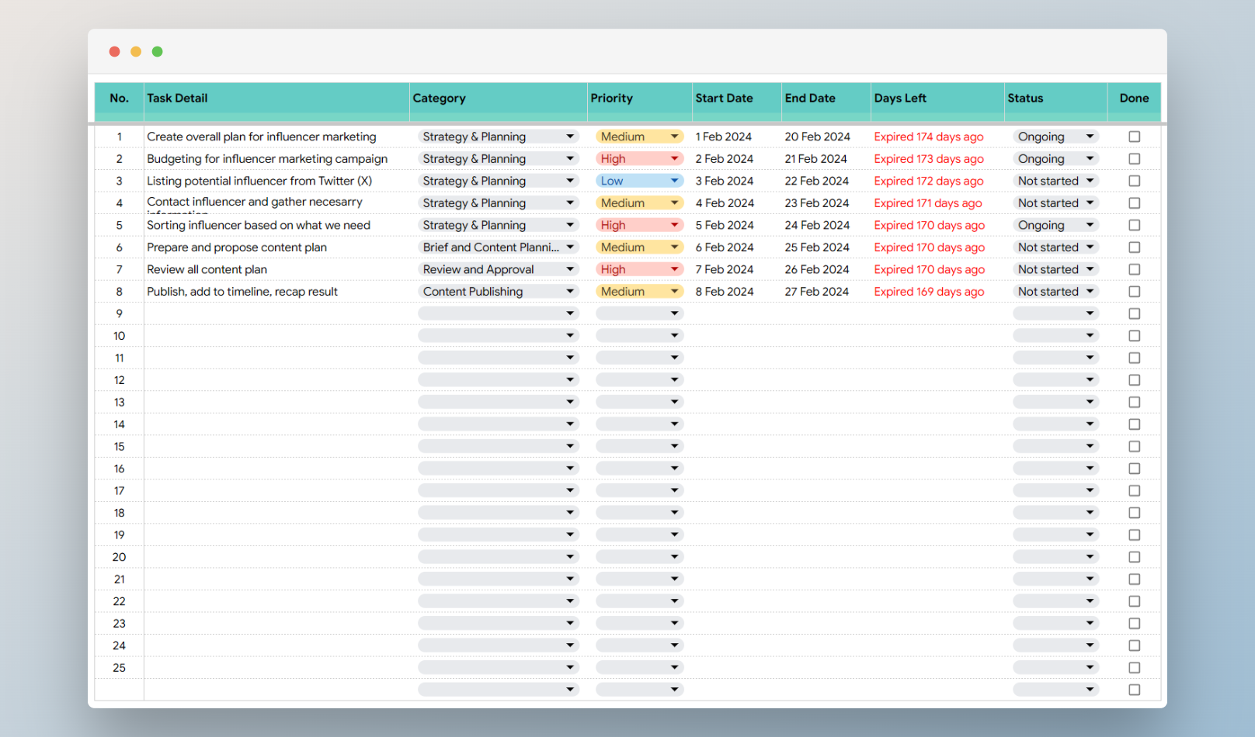
Task: Select the Status column header
Action: (x=1055, y=99)
